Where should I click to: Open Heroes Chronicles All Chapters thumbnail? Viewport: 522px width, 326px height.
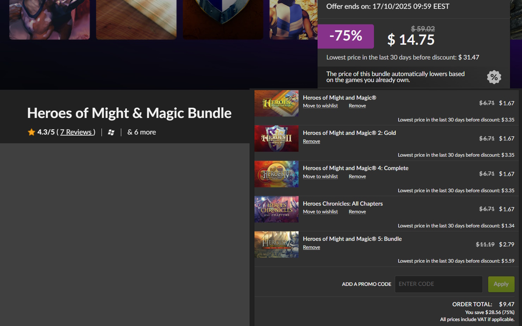pos(276,209)
